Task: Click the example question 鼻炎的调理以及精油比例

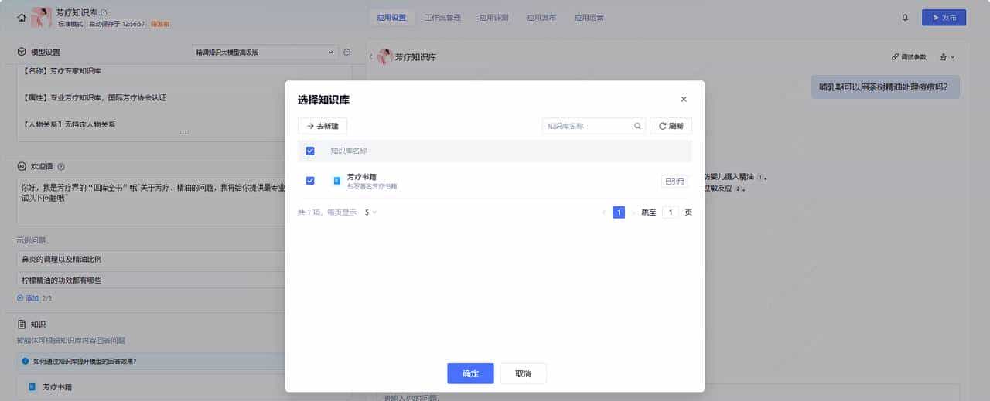Action: tap(184, 260)
